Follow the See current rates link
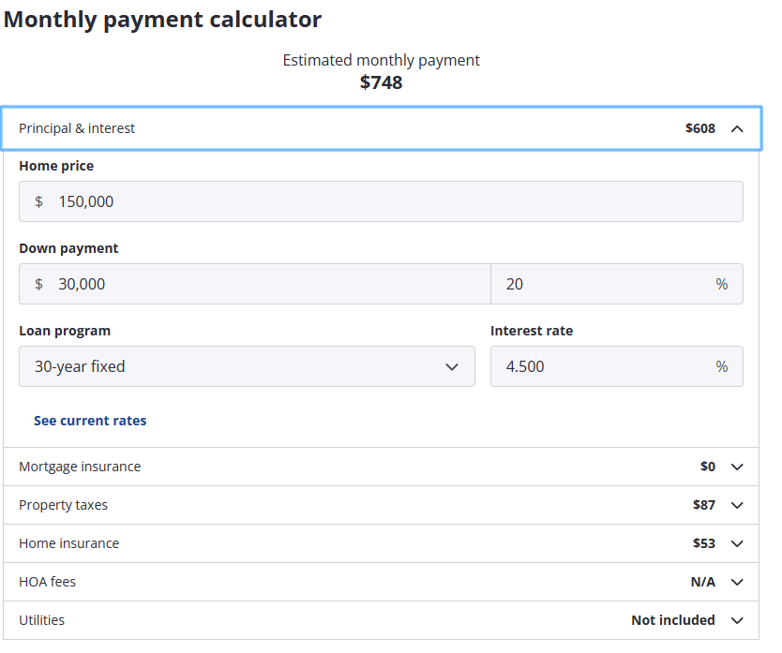782x653 pixels. tap(90, 421)
